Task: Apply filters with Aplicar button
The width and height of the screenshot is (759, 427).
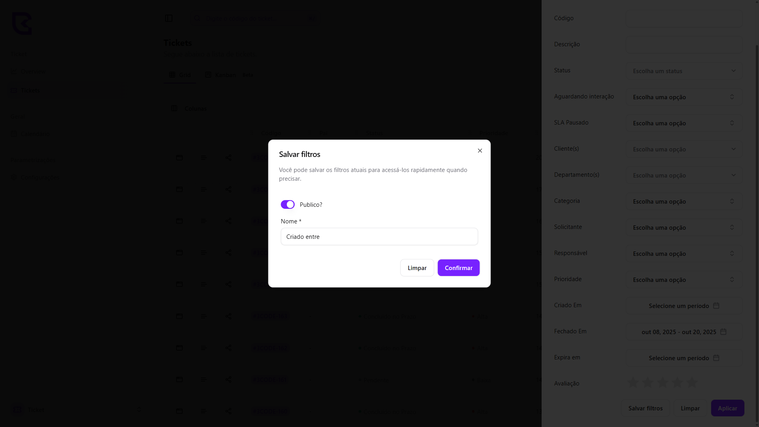Action: [x=727, y=408]
